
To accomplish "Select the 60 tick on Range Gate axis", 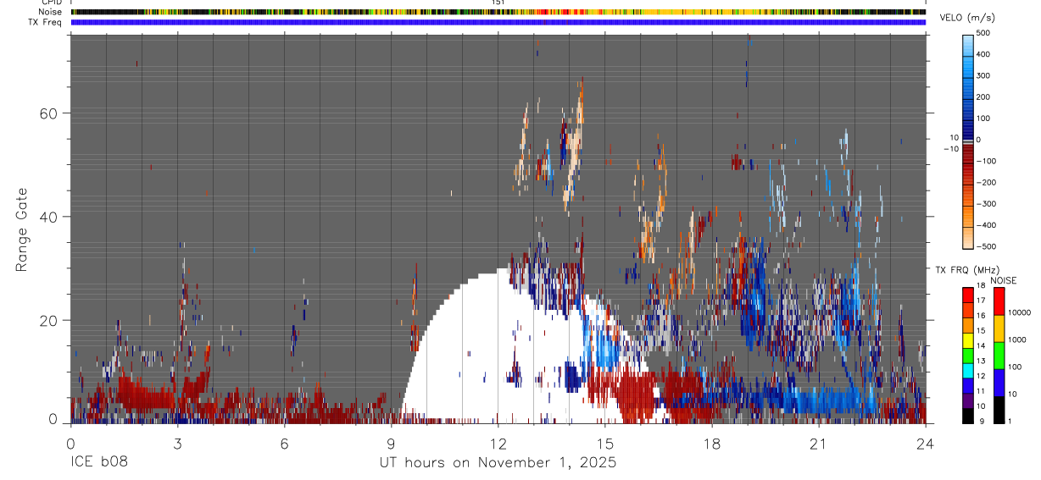I will [x=50, y=113].
